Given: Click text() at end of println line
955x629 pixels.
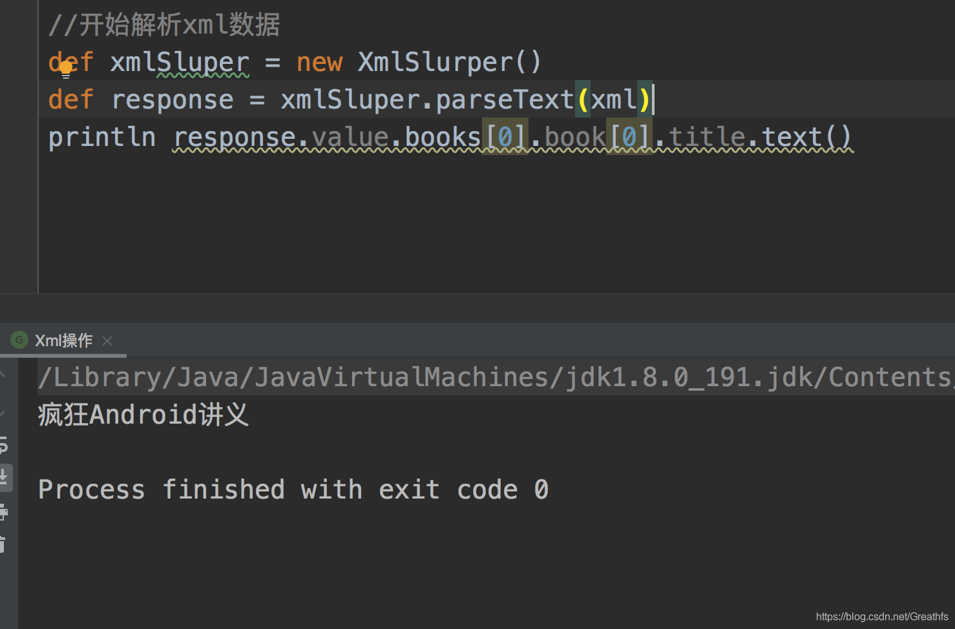Looking at the screenshot, I should [x=807, y=138].
